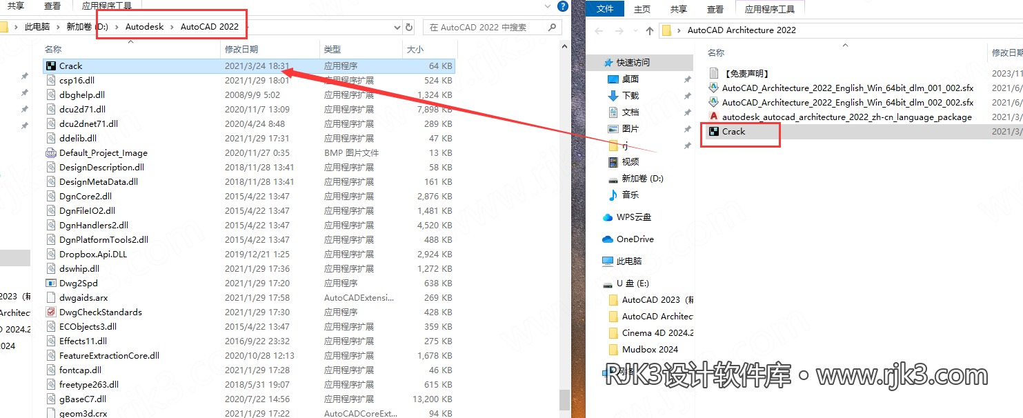Screen dimensions: 1023x418
Task: Click the 【免责声明】 text file icon
Action: click(x=715, y=73)
